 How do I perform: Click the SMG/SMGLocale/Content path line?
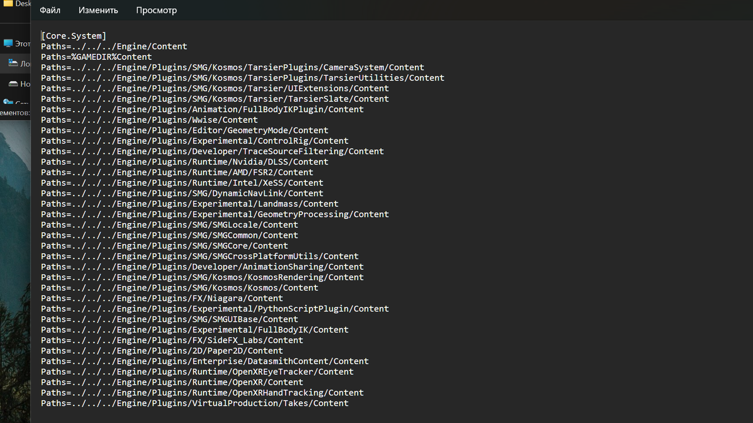[169, 225]
